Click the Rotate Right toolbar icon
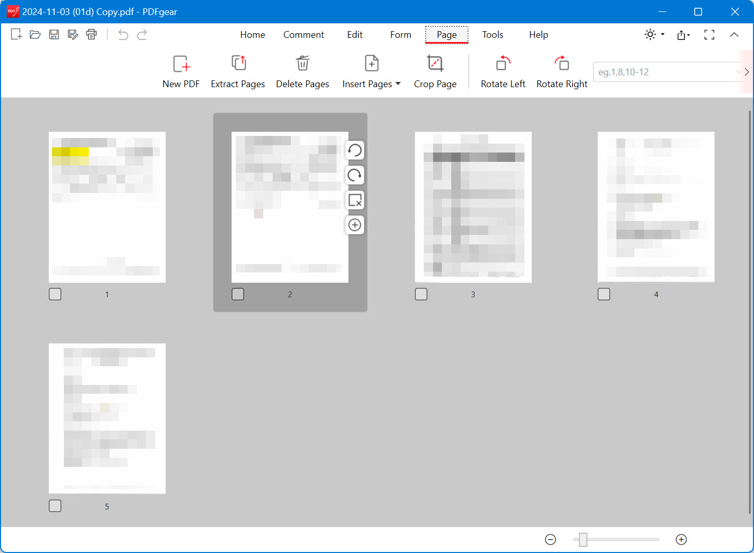This screenshot has width=754, height=553. [x=562, y=63]
